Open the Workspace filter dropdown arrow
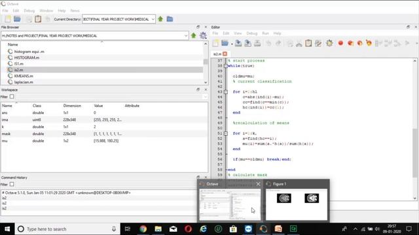The image size is (419, 235). point(205,97)
